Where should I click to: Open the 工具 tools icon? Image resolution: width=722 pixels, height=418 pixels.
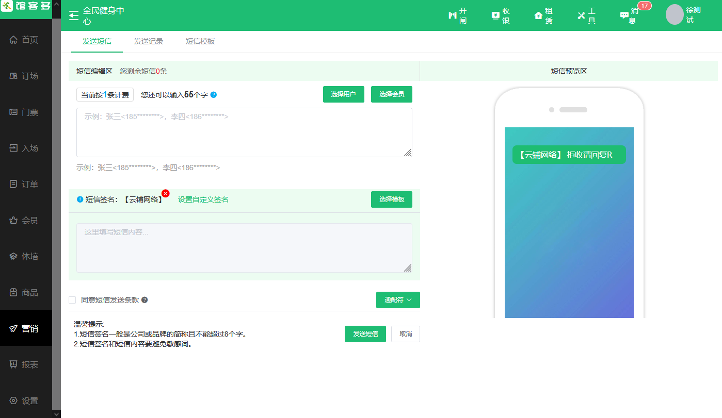tap(582, 15)
